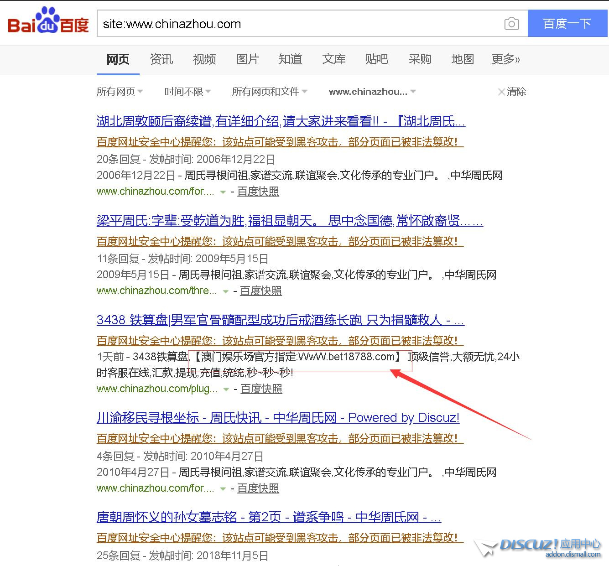Open security warning under 3438 铁算盘 result
Screen dimensions: 609x566
280,341
